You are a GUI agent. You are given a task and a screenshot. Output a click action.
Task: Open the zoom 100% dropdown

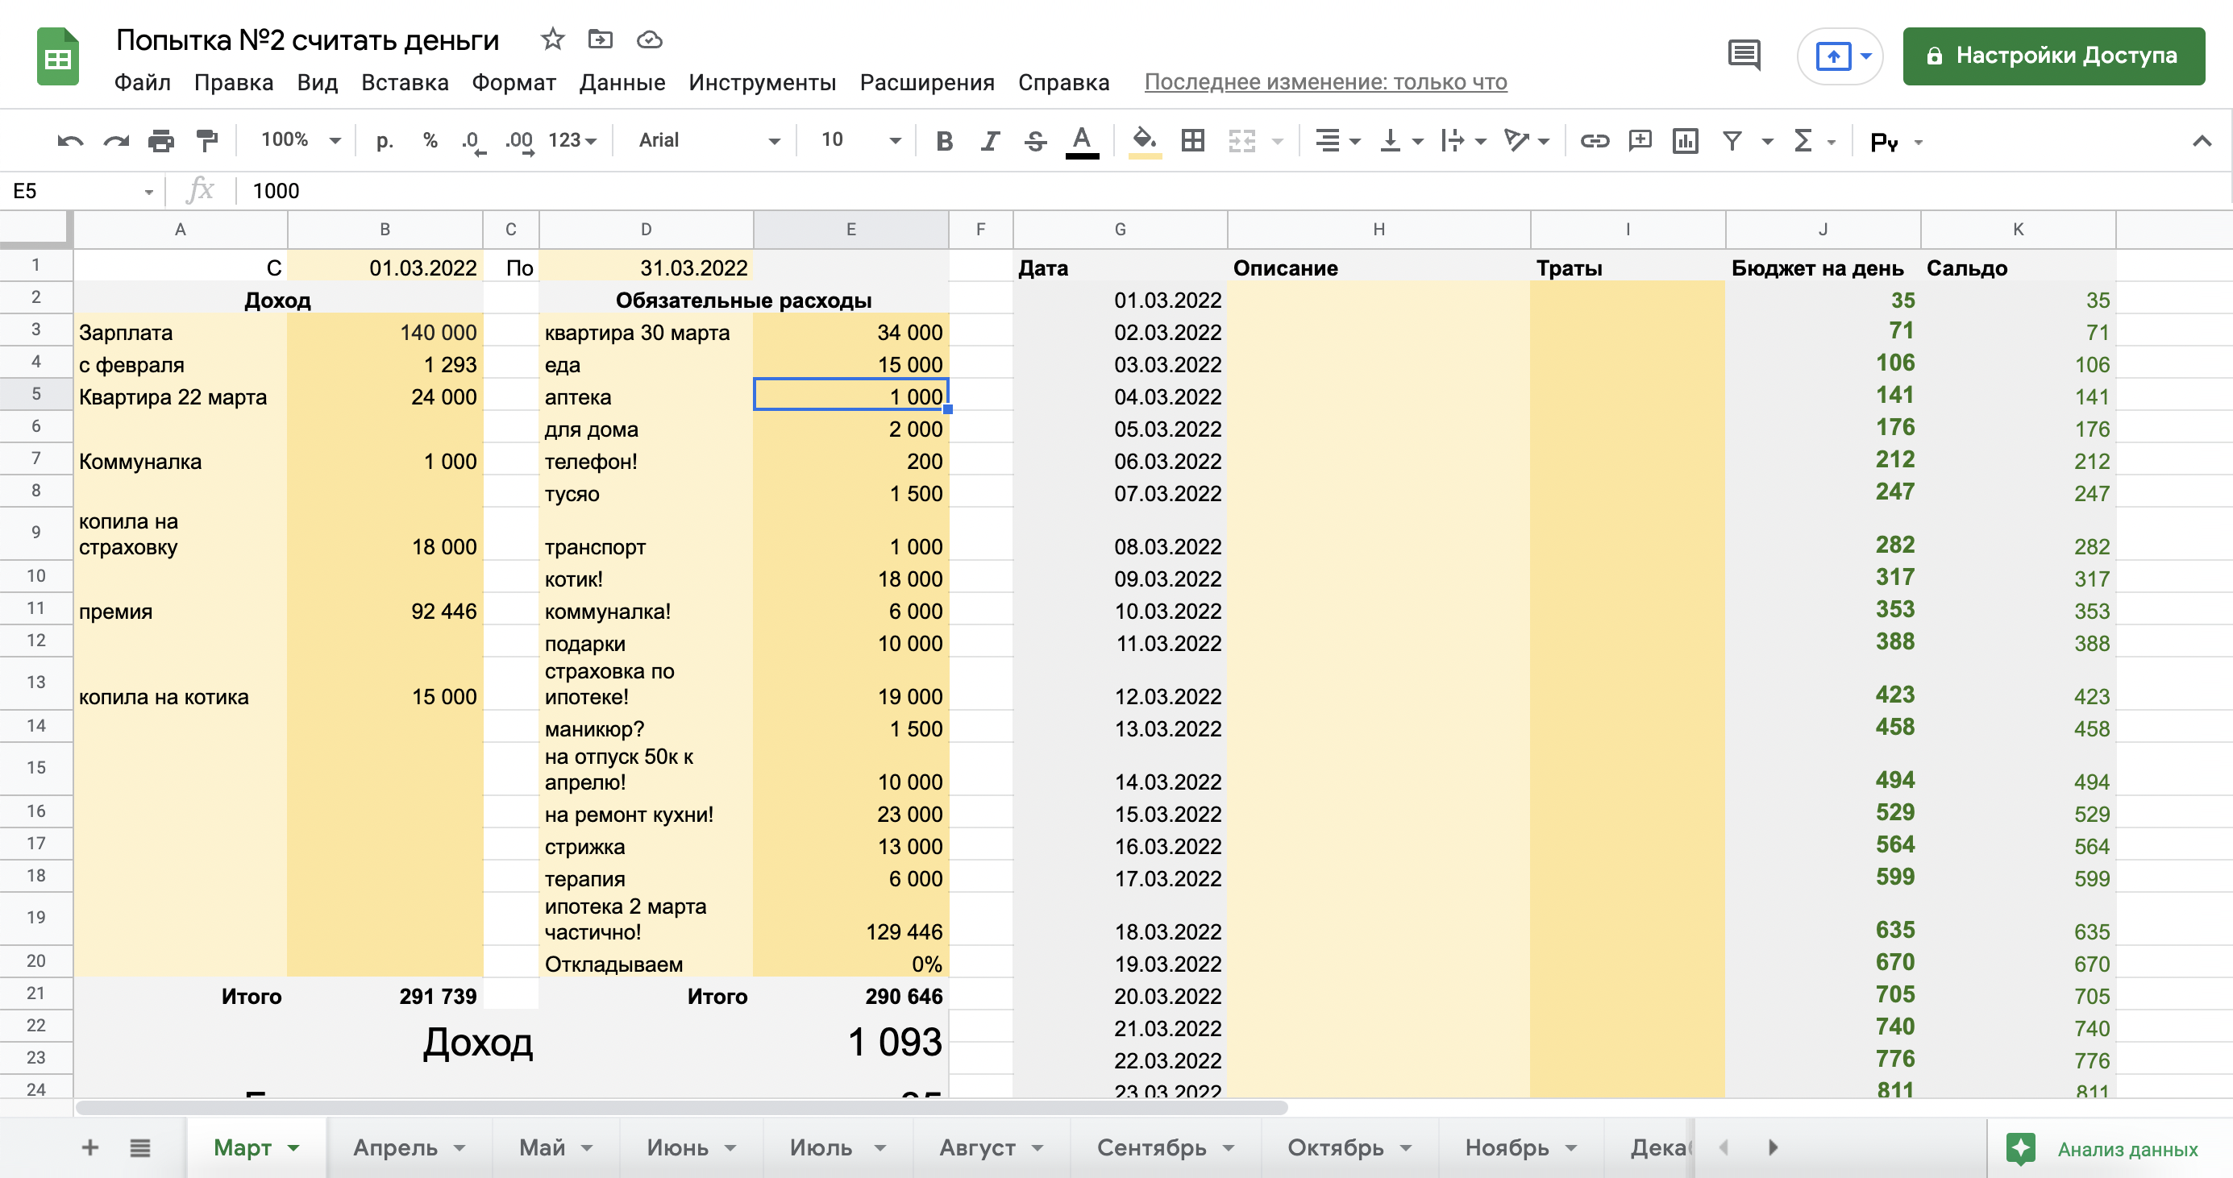click(x=301, y=140)
